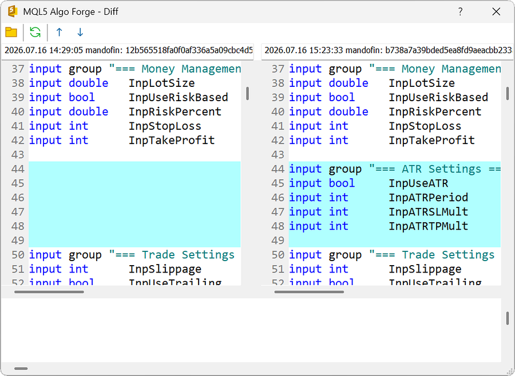Screen dimensions: 515x376
Task: Click InpUseRiskBased in right pane
Action: coord(438,98)
